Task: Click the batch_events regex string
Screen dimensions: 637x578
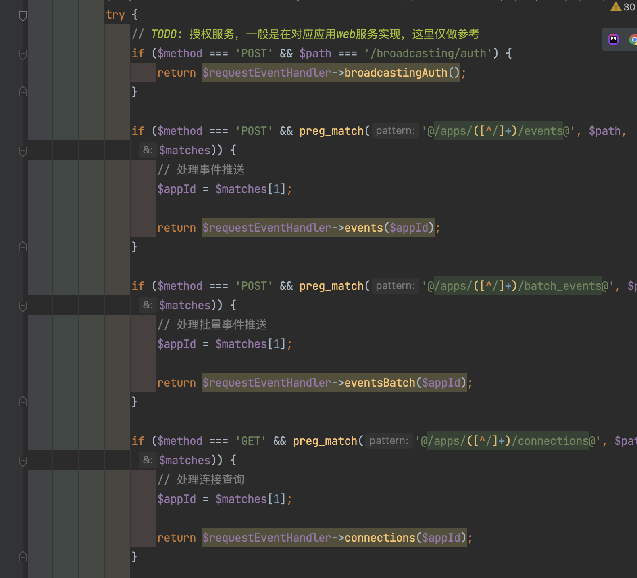Action: pos(518,286)
